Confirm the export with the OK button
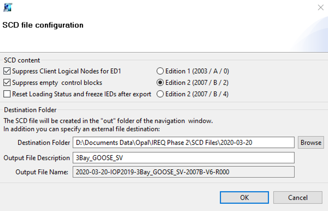Image resolution: width=328 pixels, height=211 pixels. tap(244, 197)
